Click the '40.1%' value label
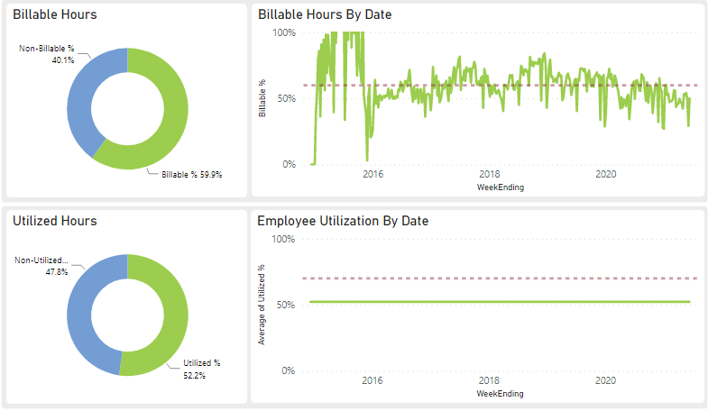The height and width of the screenshot is (411, 708). click(x=63, y=60)
